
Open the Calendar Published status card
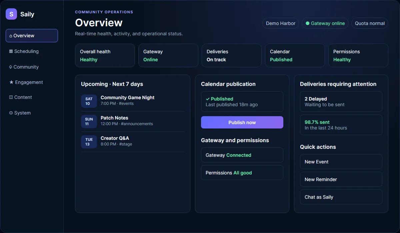[x=295, y=55]
